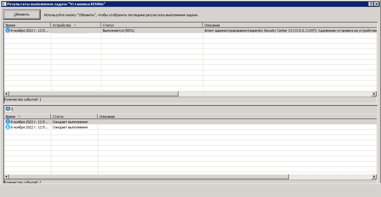Screen dimensions: 381x197
Task: Sort upper table by Статус column
Action: tap(152, 25)
